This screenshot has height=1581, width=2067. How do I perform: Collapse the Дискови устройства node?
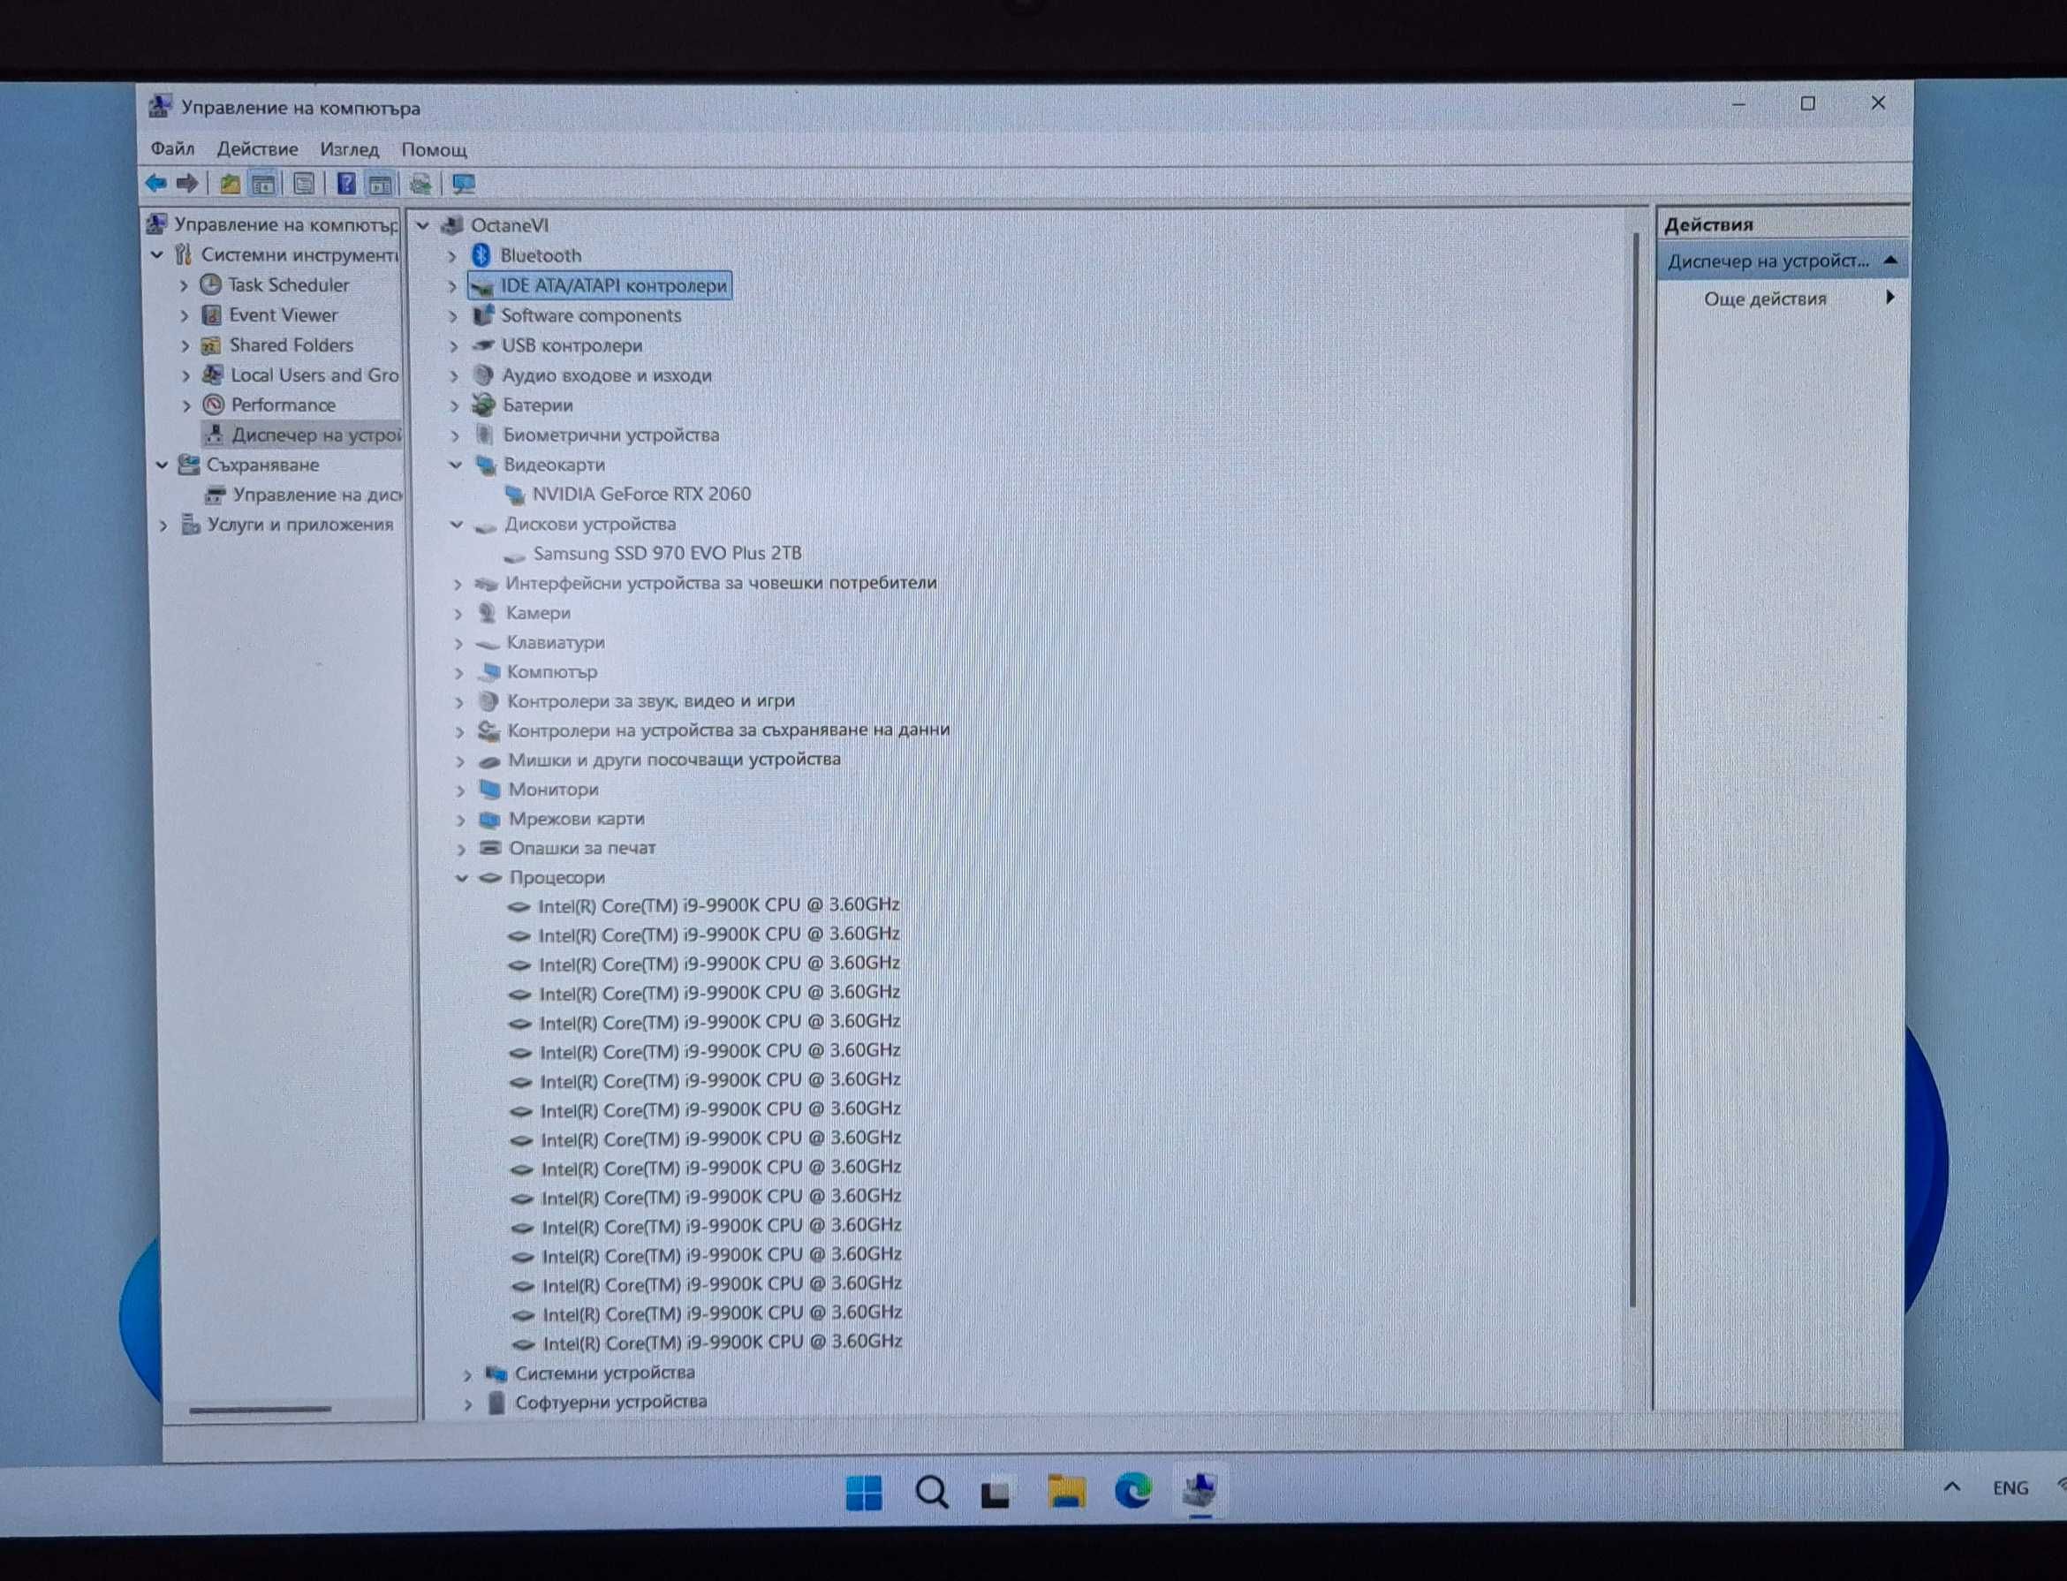pos(457,524)
